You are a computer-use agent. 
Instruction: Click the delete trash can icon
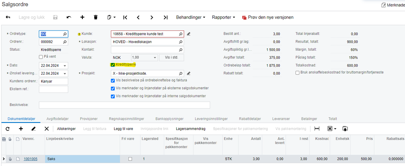click(95, 17)
